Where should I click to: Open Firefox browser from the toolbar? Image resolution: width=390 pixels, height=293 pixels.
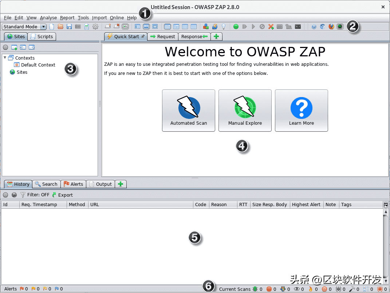pos(331,27)
